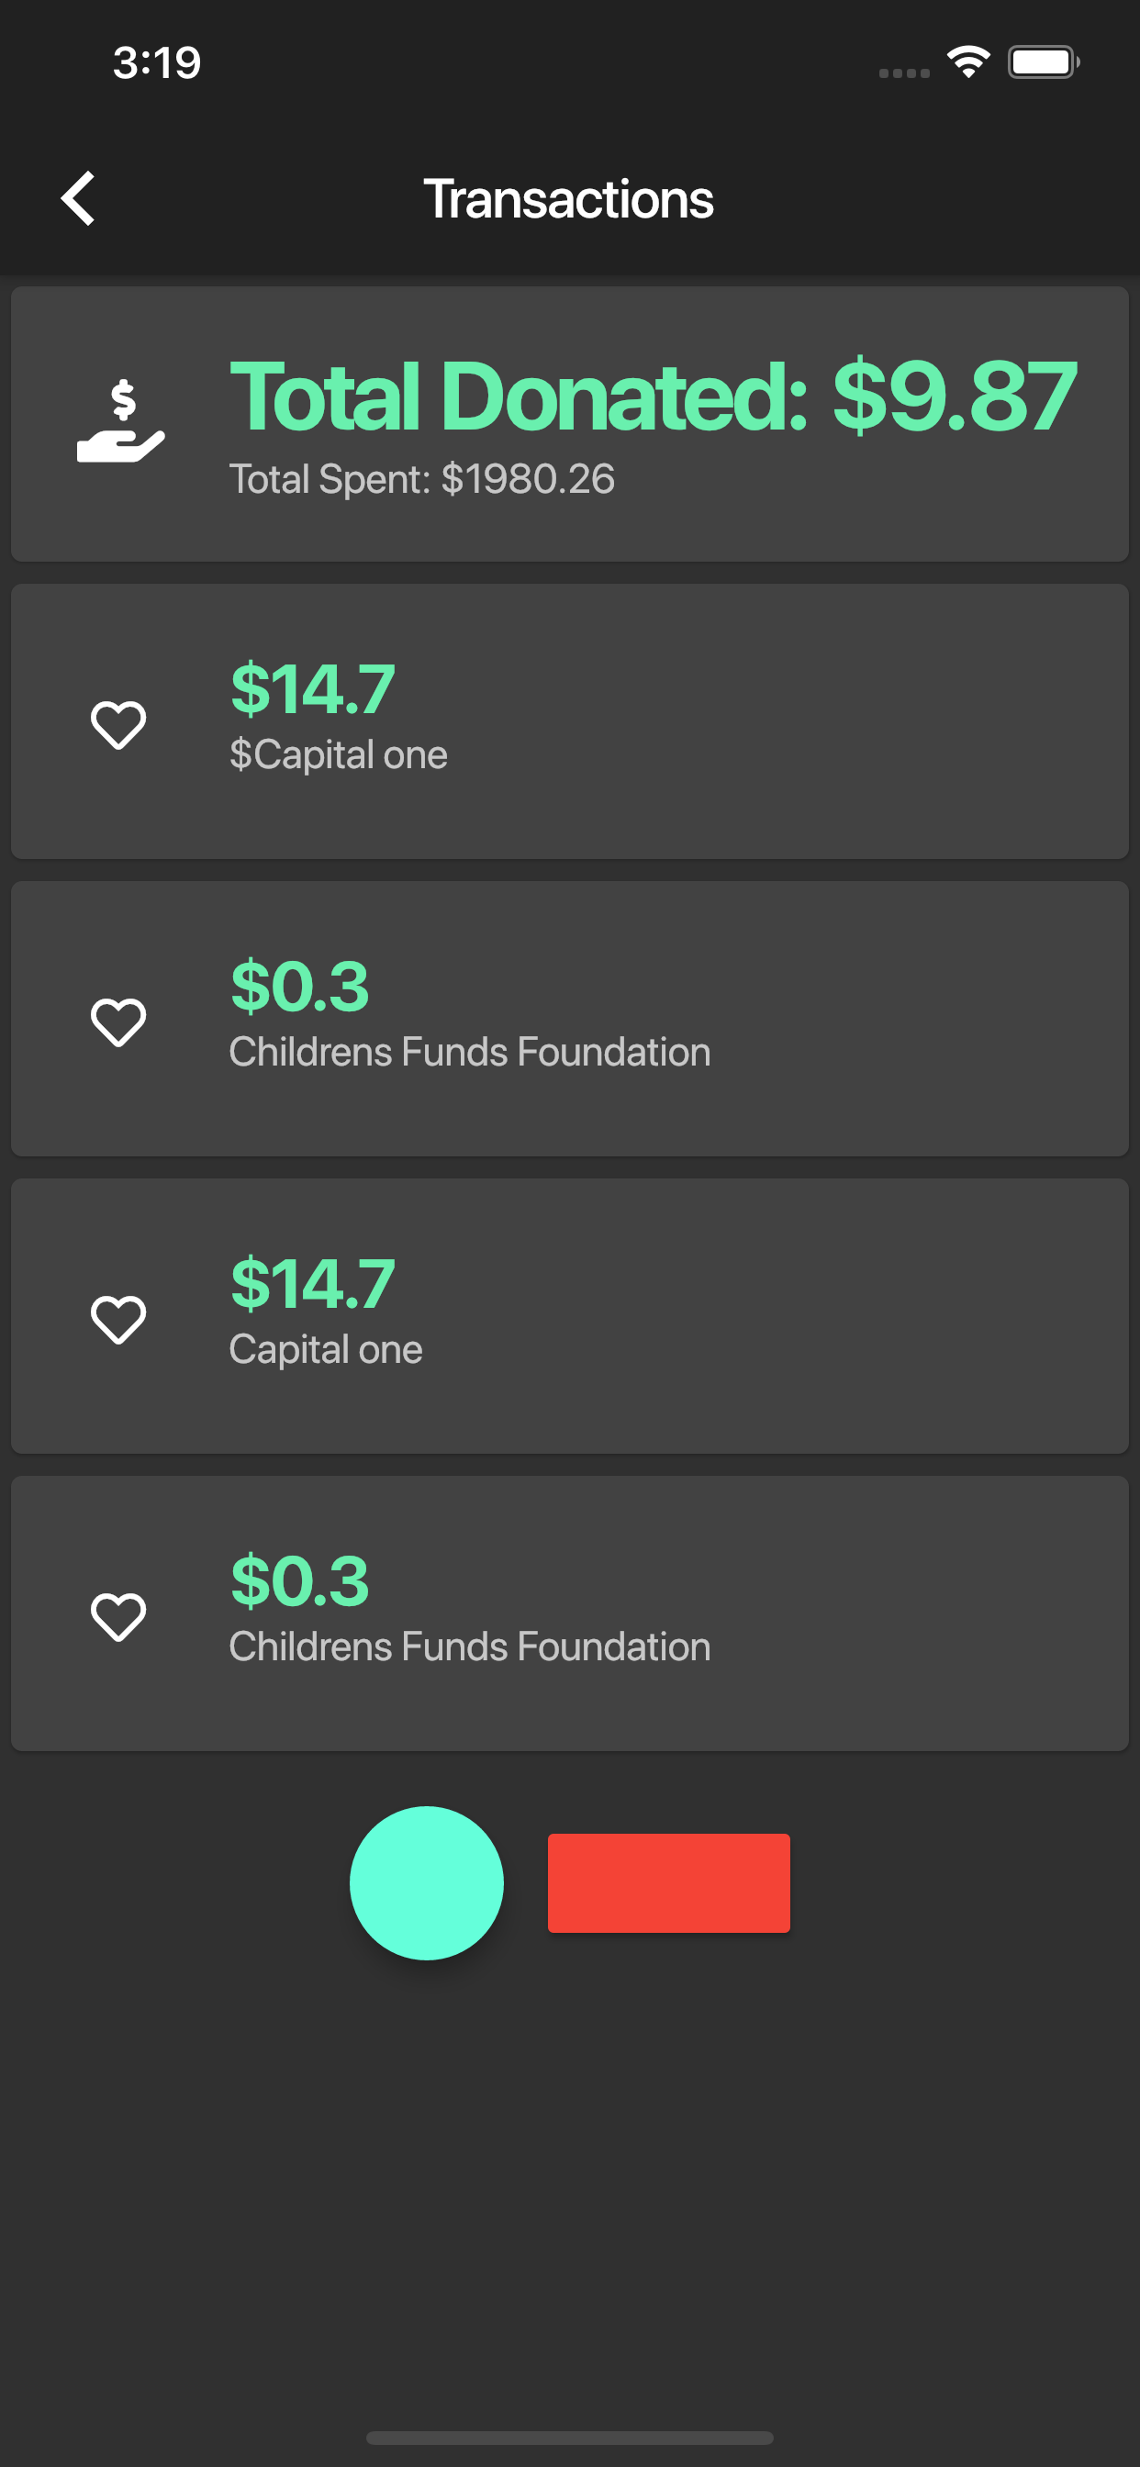The width and height of the screenshot is (1140, 2467).
Task: Toggle heart on the first Childrens Funds Foundation card
Action: 118,1021
